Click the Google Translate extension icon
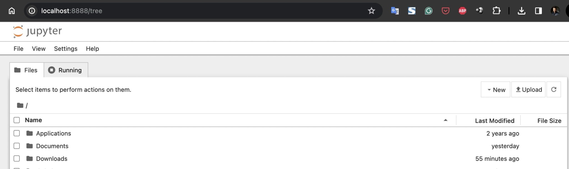The height and width of the screenshot is (169, 569). tap(395, 11)
